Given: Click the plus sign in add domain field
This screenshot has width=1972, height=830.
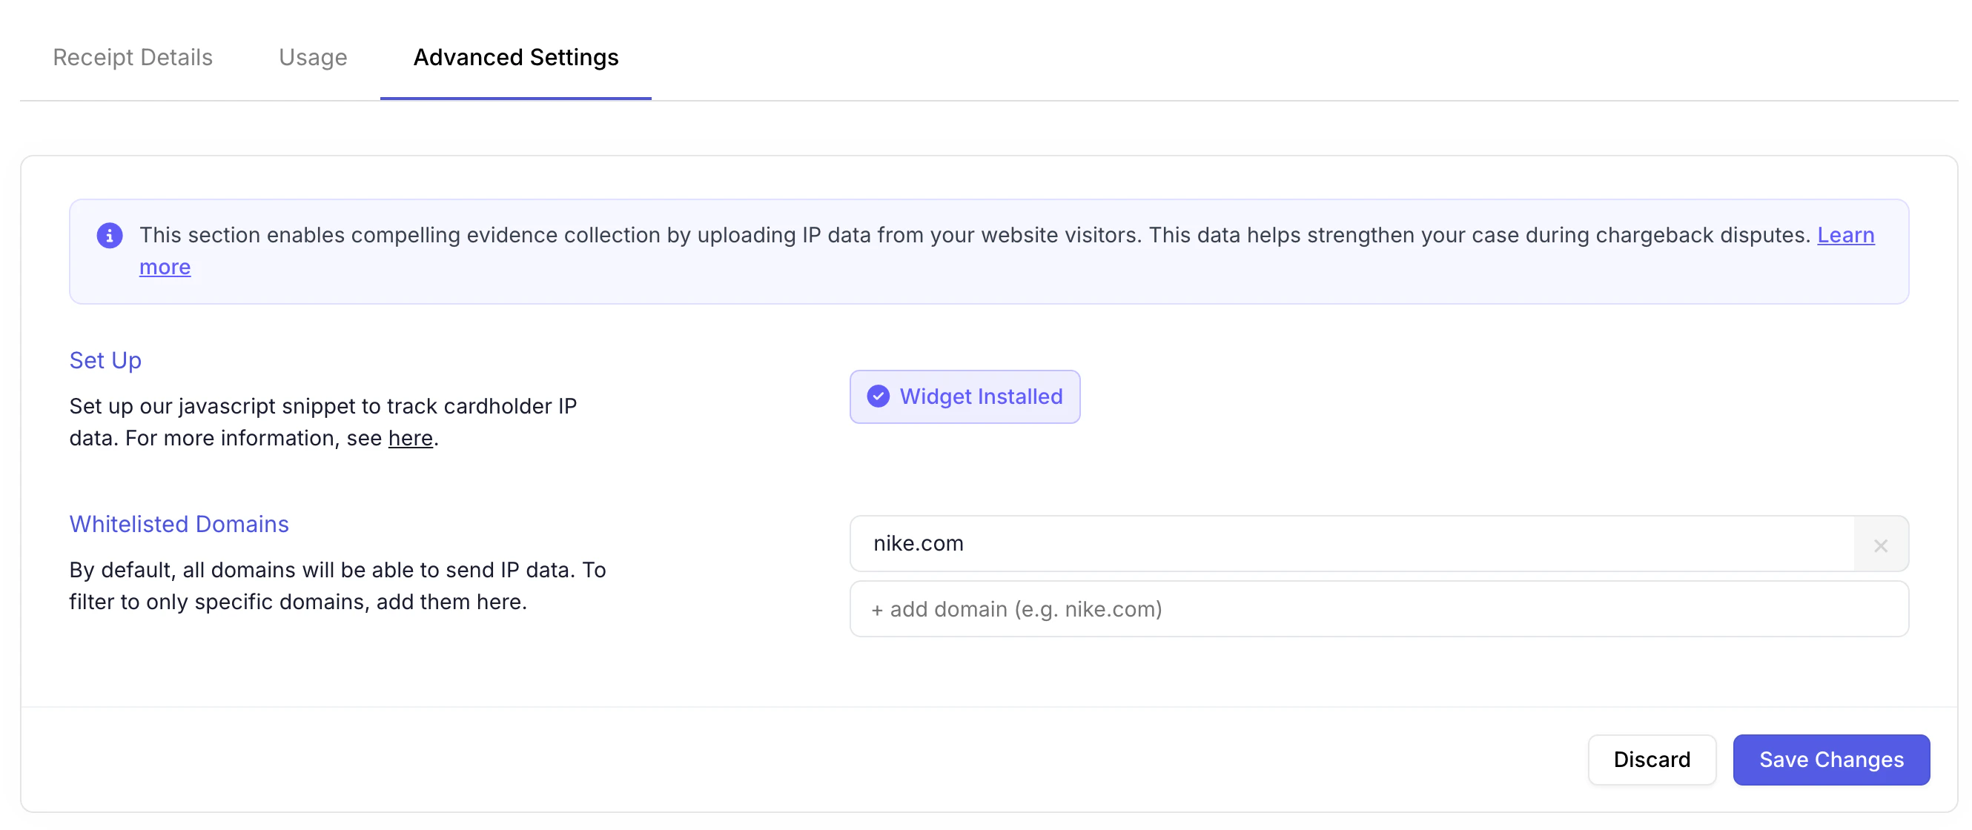Looking at the screenshot, I should [x=876, y=610].
